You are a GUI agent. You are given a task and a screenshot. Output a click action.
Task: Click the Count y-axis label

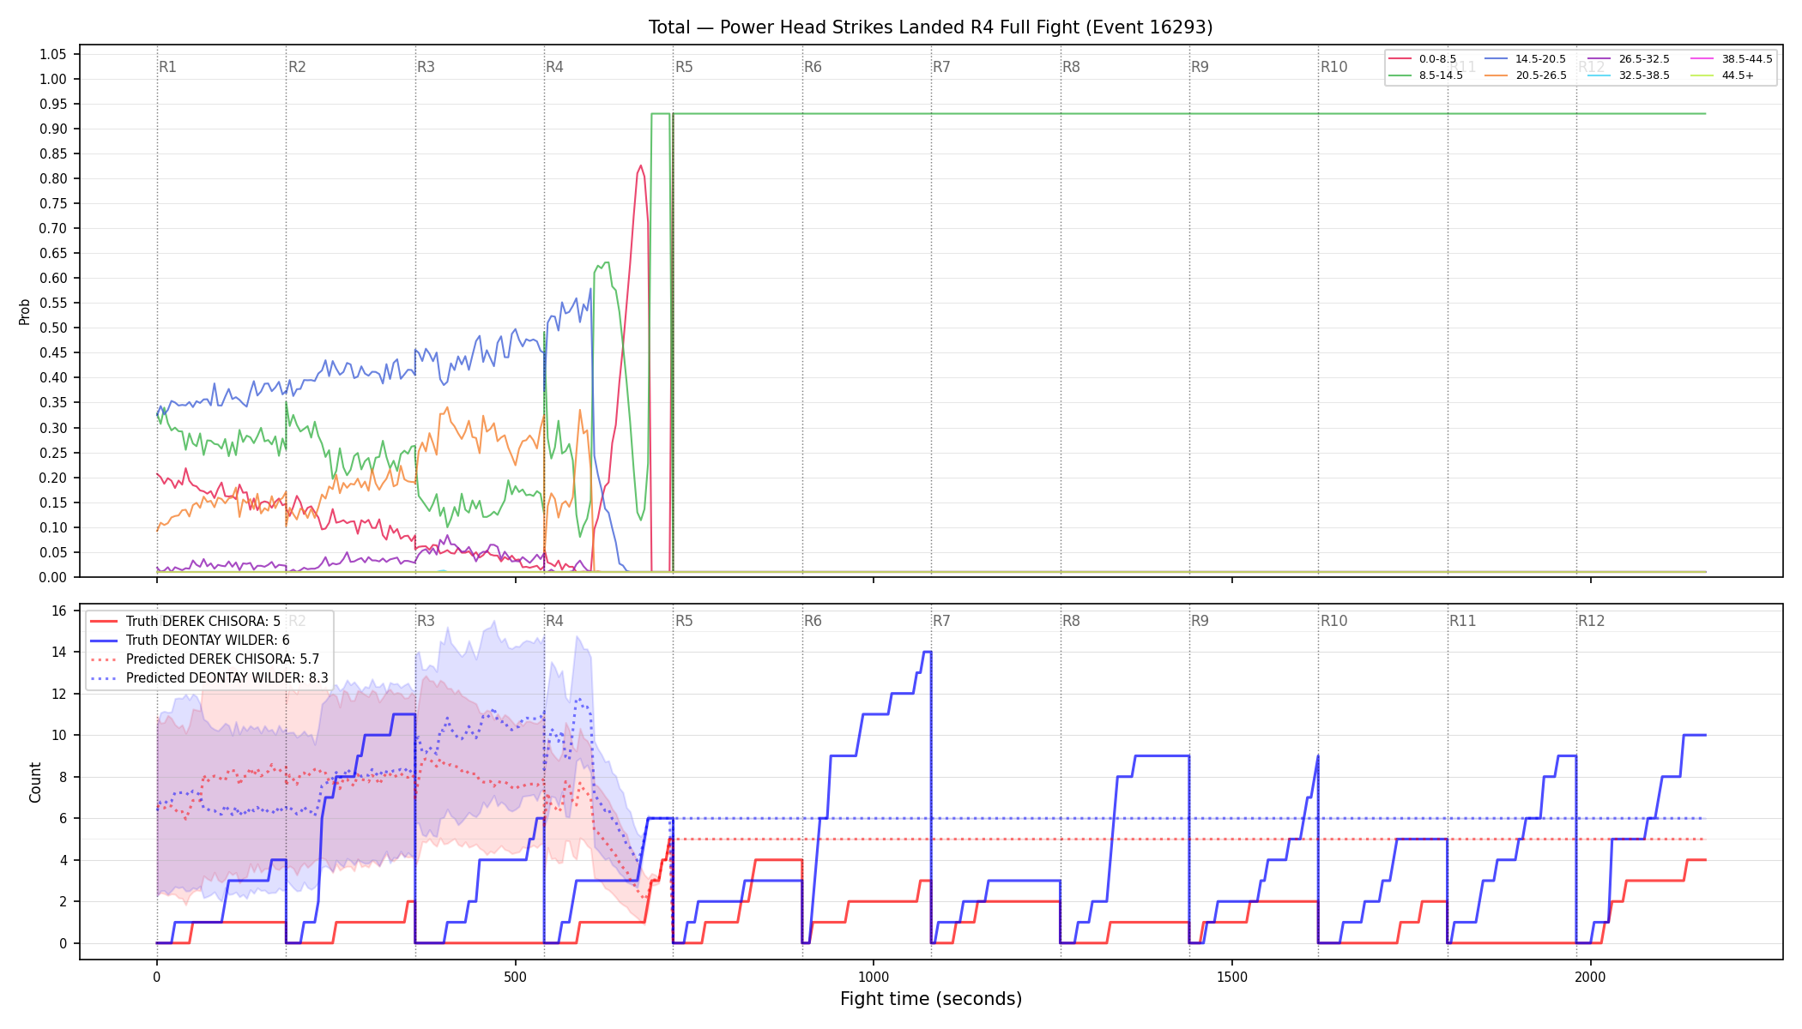click(35, 782)
